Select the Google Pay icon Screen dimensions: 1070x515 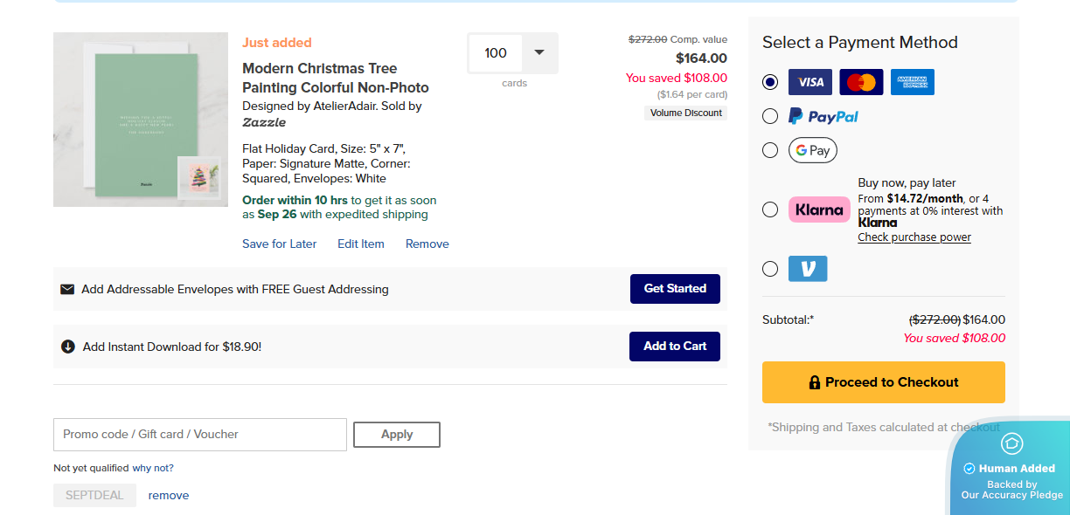812,149
